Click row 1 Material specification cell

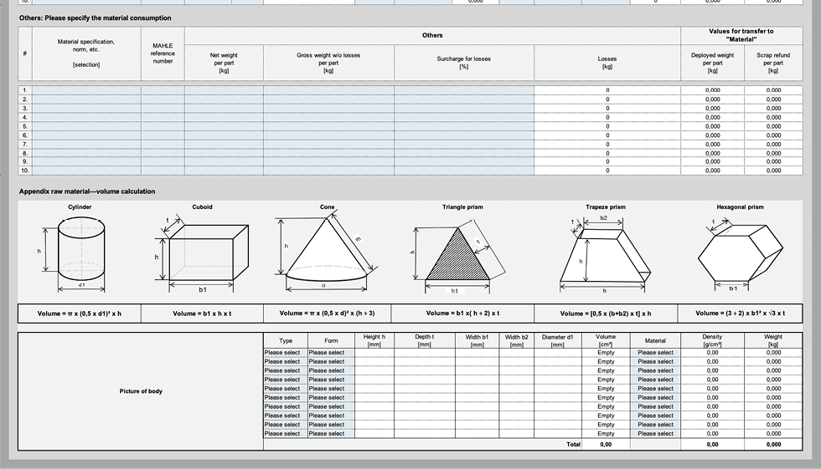[86, 90]
